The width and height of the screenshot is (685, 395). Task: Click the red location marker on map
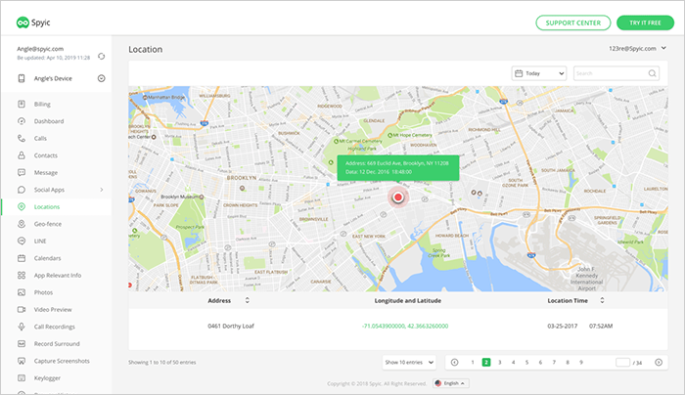click(398, 197)
